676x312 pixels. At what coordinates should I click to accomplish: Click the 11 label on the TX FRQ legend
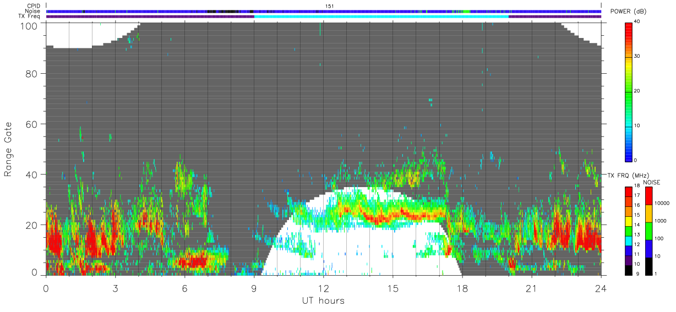point(637,254)
